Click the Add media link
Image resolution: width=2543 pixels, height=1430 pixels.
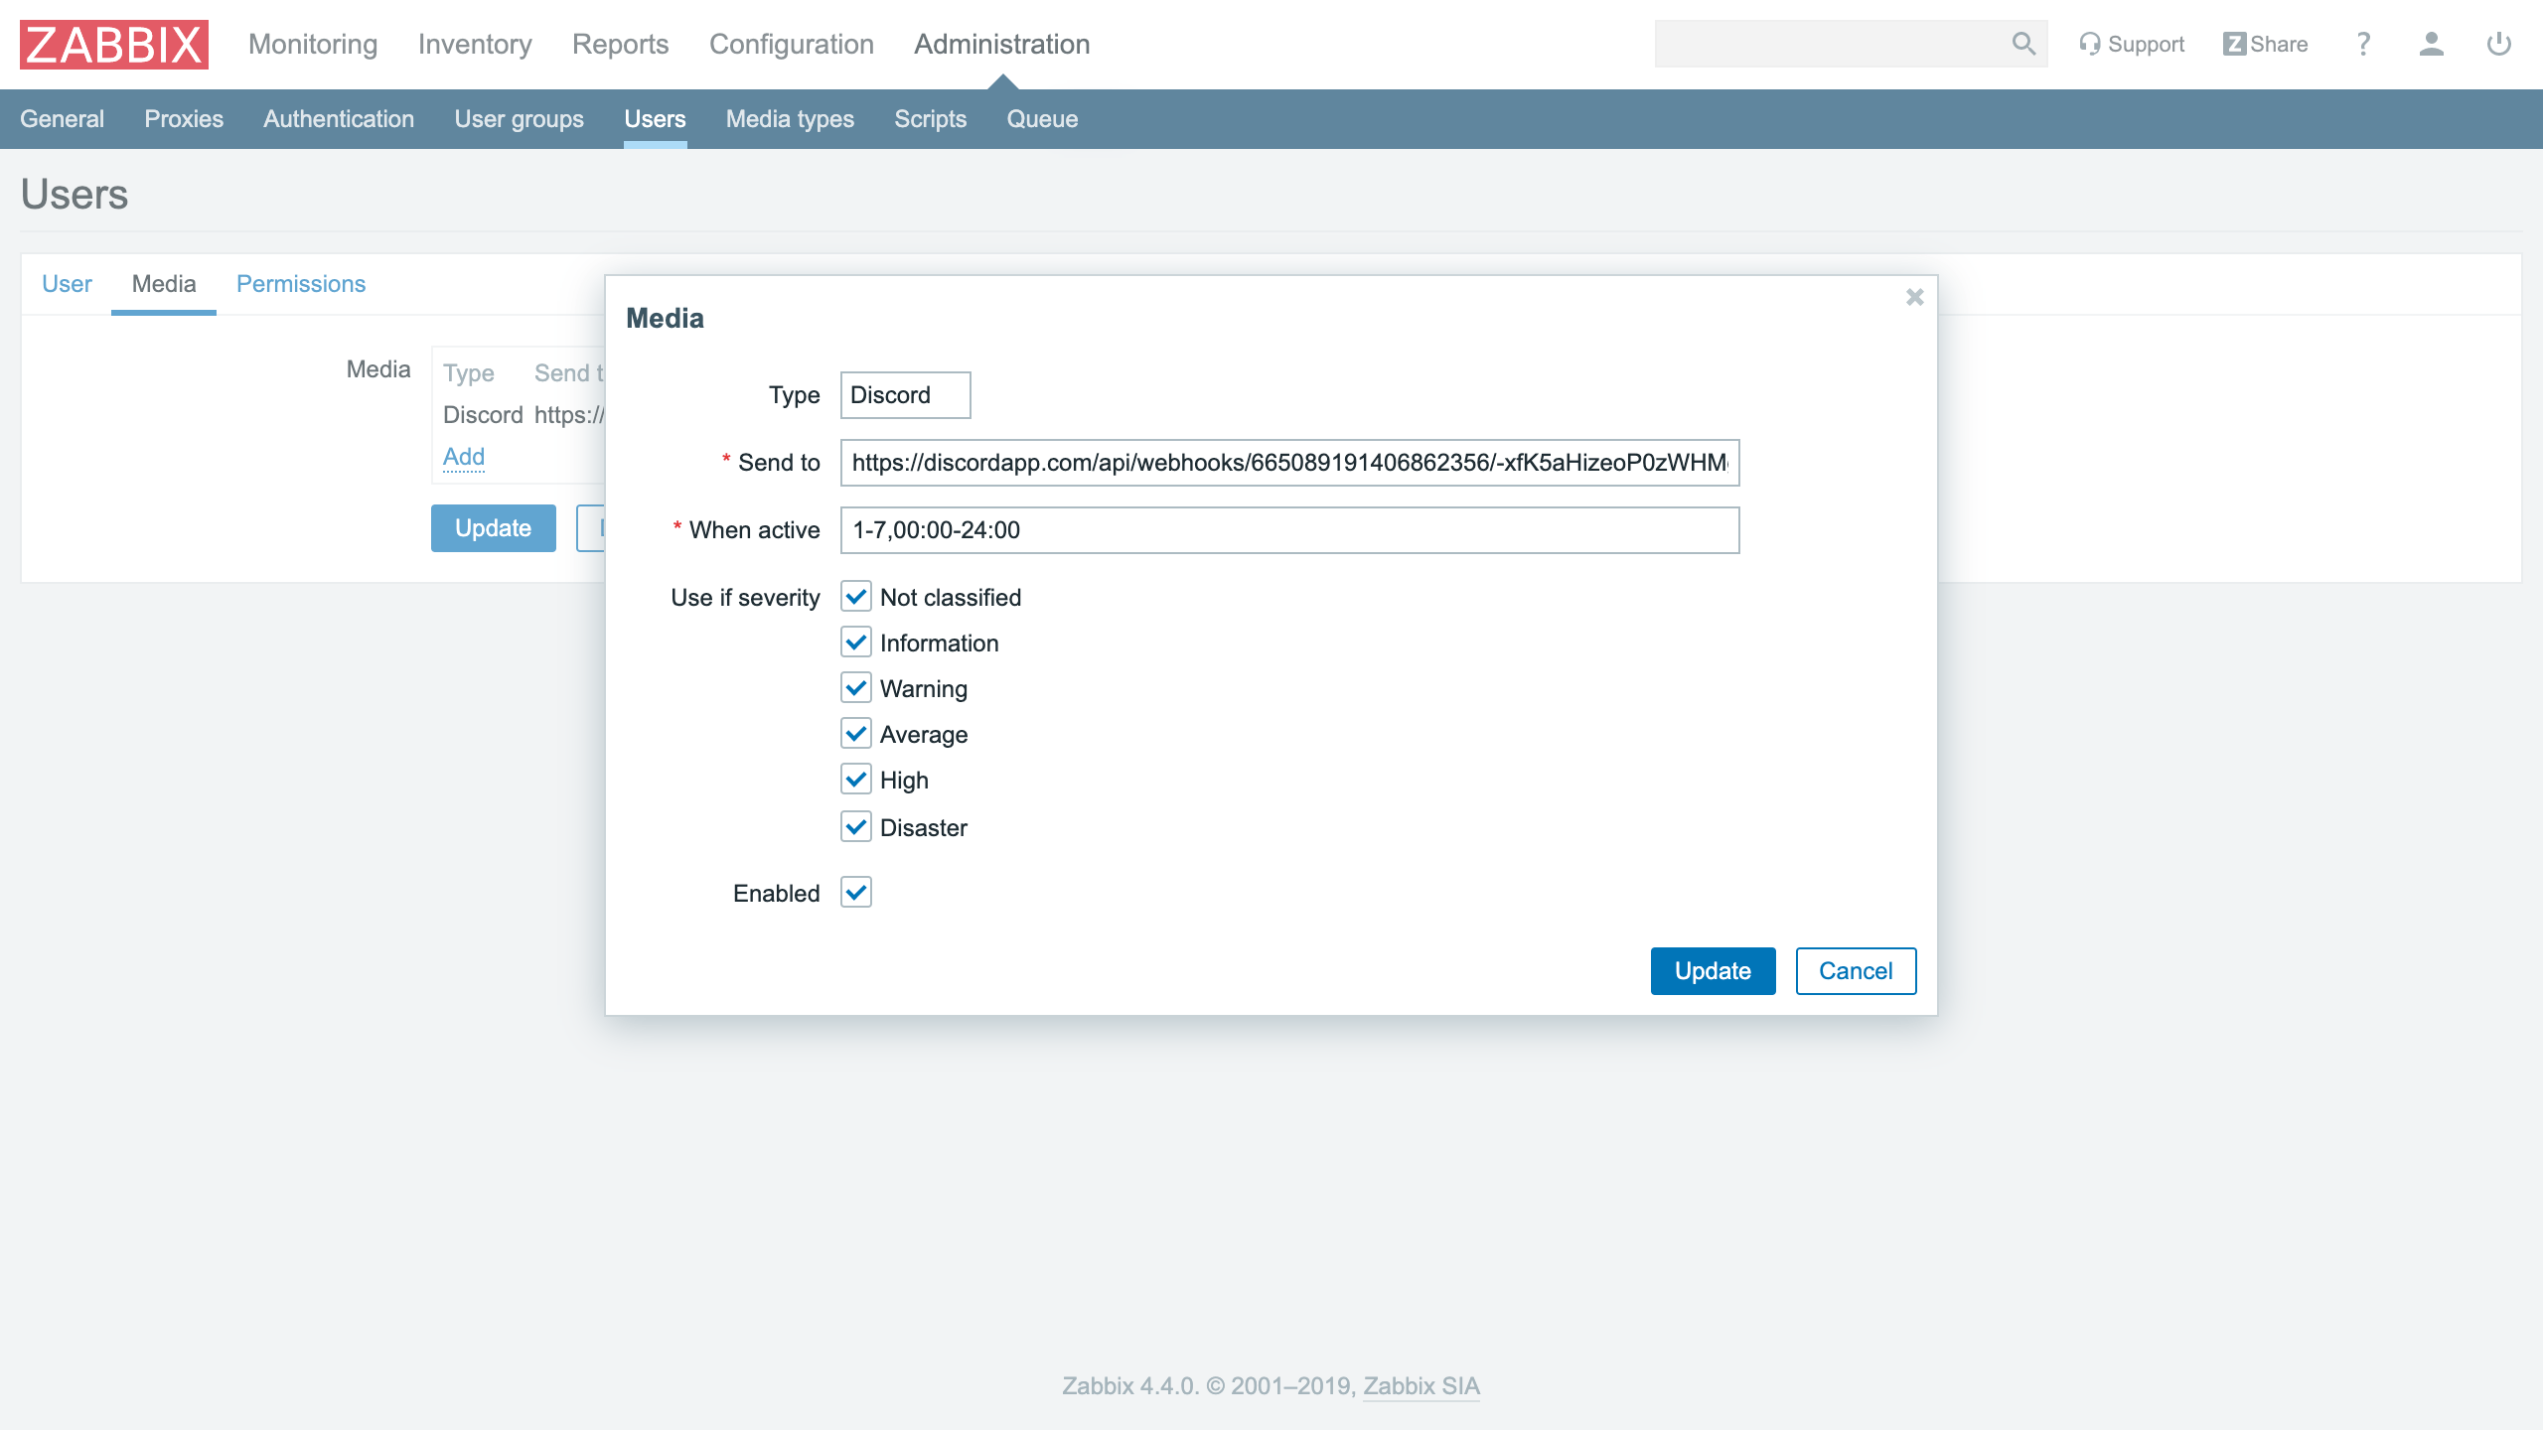click(464, 457)
